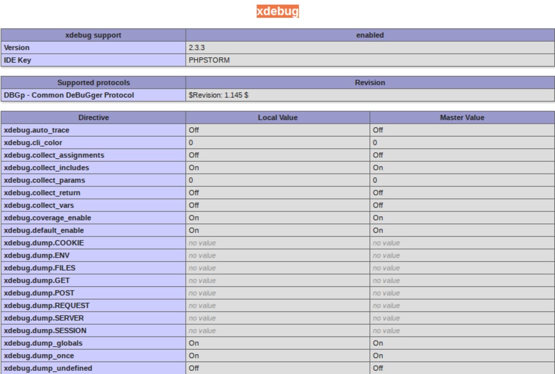Select the xdebug.dump.GET directive name
This screenshot has height=374, width=555.
tap(37, 281)
